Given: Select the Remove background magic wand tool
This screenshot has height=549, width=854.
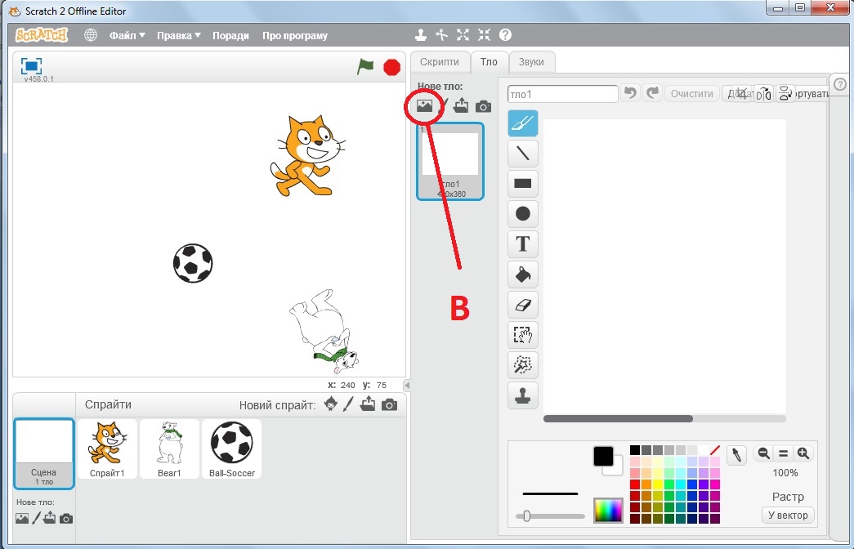Looking at the screenshot, I should pyautogui.click(x=523, y=365).
